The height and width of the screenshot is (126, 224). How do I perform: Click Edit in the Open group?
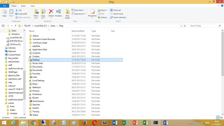click(x=101, y=14)
